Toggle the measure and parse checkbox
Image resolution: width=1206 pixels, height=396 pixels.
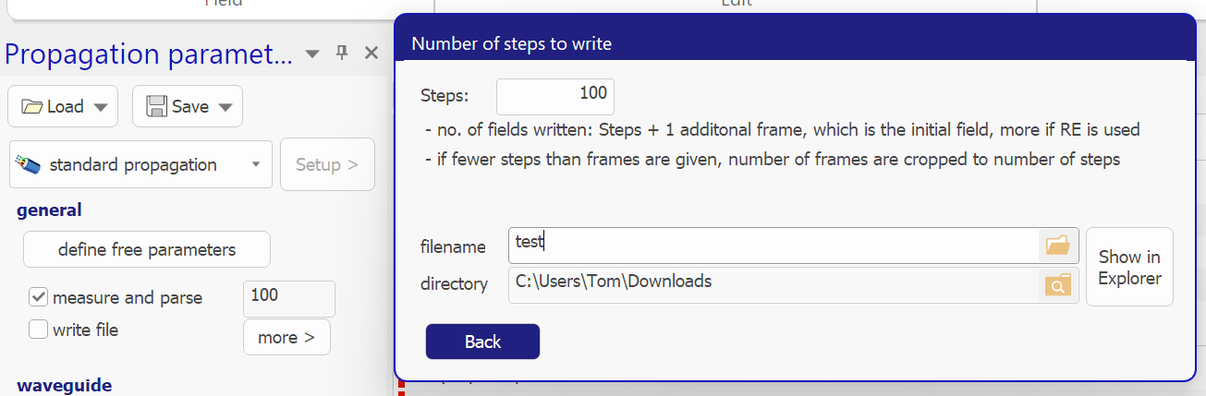[x=39, y=297]
